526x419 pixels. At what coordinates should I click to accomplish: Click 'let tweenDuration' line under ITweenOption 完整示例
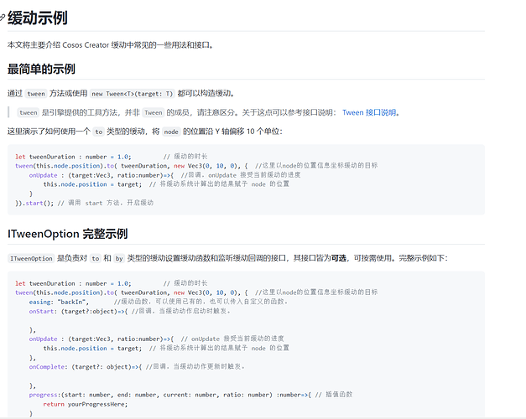pyautogui.click(x=111, y=283)
